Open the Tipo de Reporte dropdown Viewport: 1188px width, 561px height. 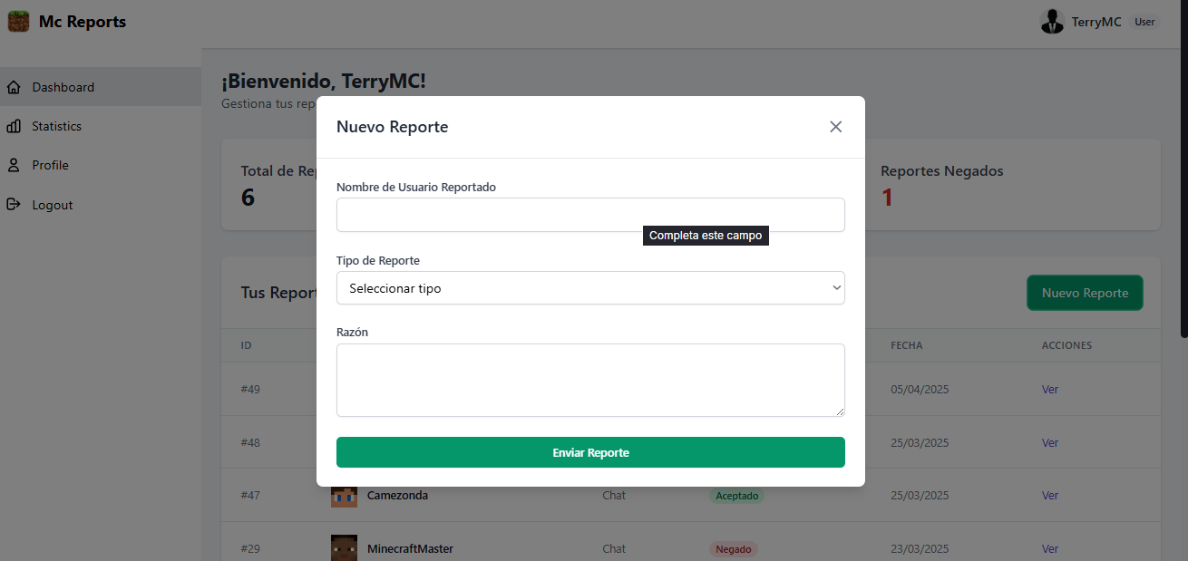pyautogui.click(x=590, y=288)
